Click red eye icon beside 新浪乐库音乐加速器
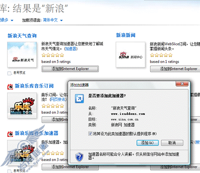Screen dimensions: 200x173 (10, 134)
